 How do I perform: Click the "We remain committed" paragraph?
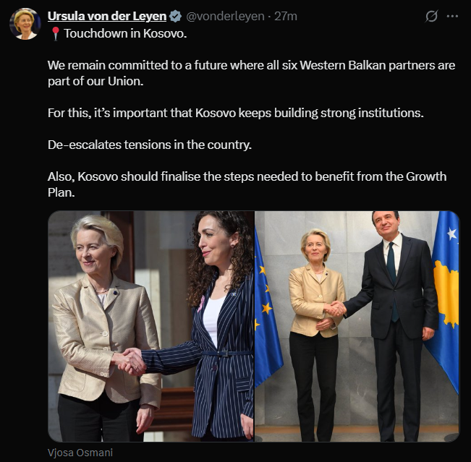click(x=252, y=73)
